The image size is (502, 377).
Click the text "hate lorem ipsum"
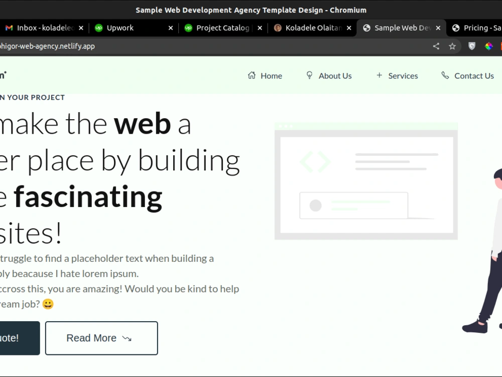coord(99,274)
